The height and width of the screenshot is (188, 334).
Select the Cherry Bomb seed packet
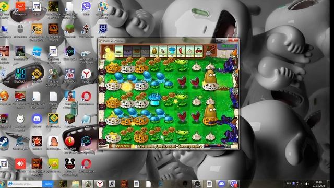tap(198, 51)
